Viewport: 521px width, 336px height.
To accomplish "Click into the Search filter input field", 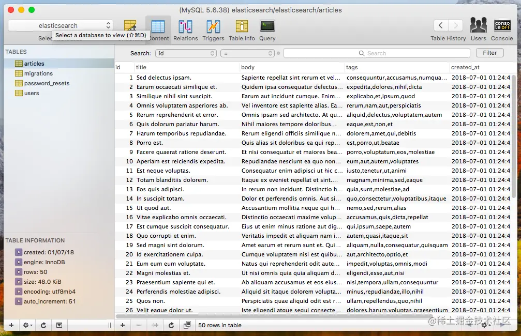I will pyautogui.click(x=377, y=53).
